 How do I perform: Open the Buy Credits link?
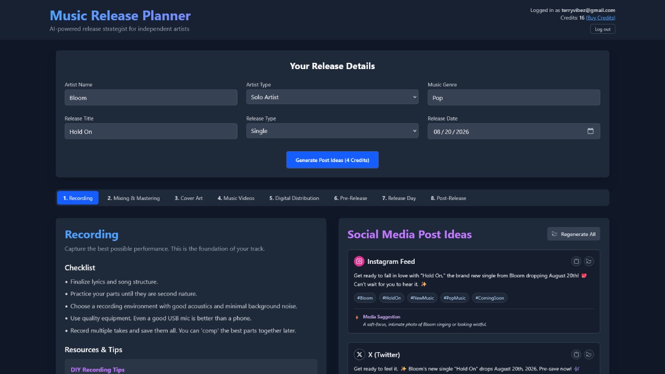(601, 18)
